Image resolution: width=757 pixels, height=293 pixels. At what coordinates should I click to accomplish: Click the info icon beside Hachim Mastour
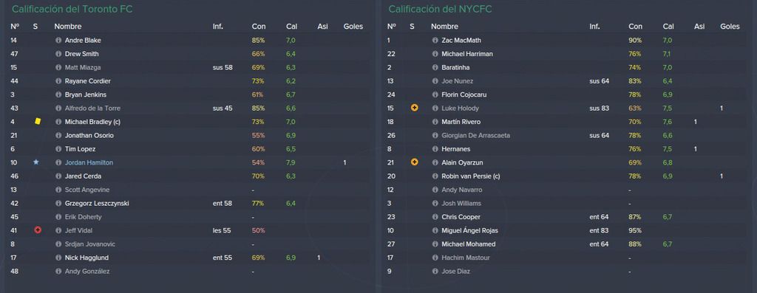point(435,258)
